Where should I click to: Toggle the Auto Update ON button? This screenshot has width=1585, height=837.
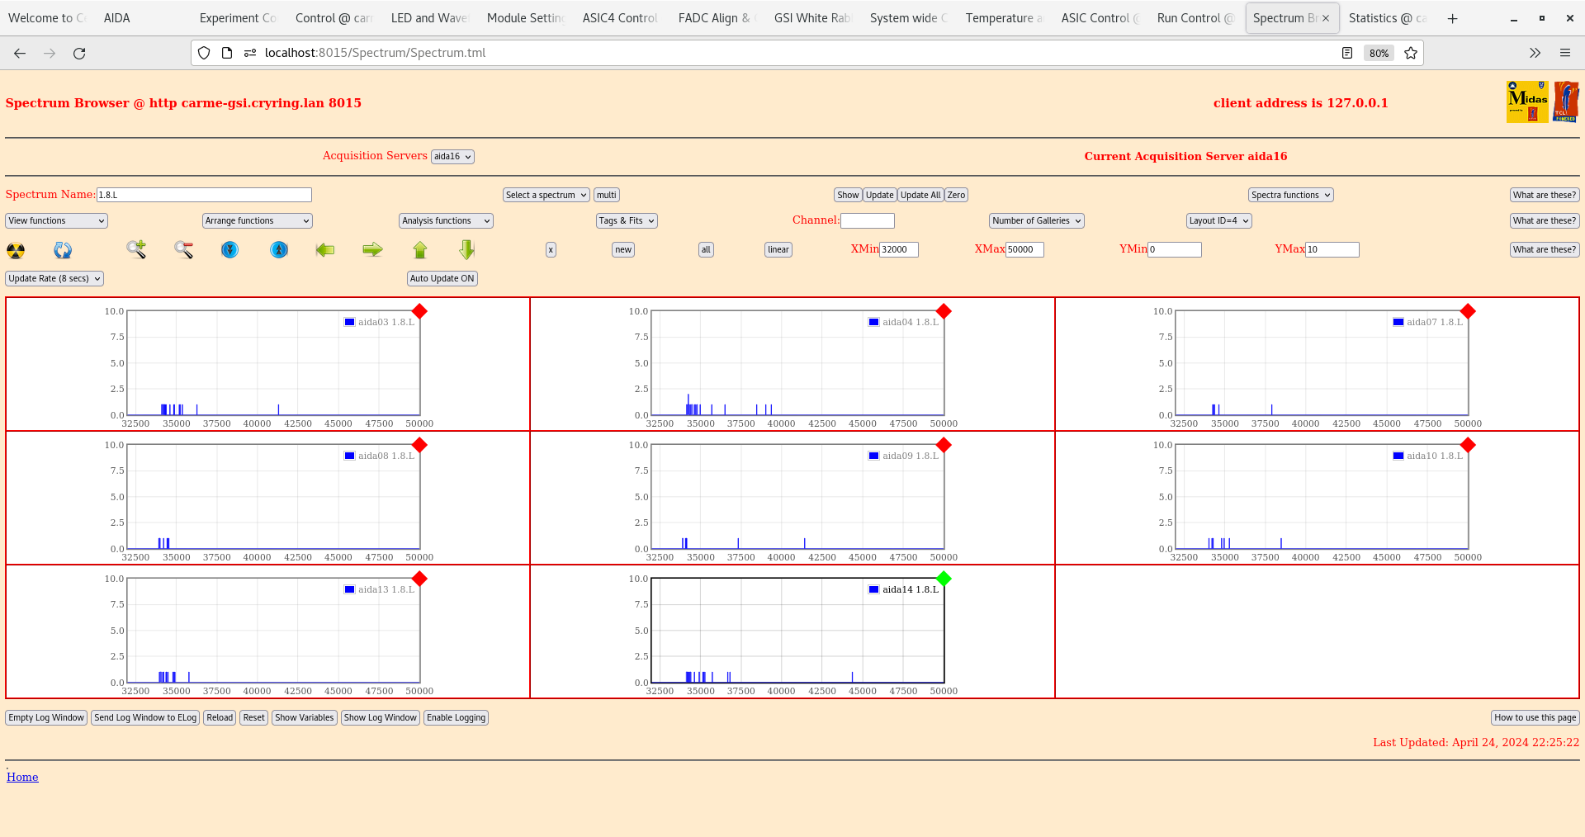[442, 278]
